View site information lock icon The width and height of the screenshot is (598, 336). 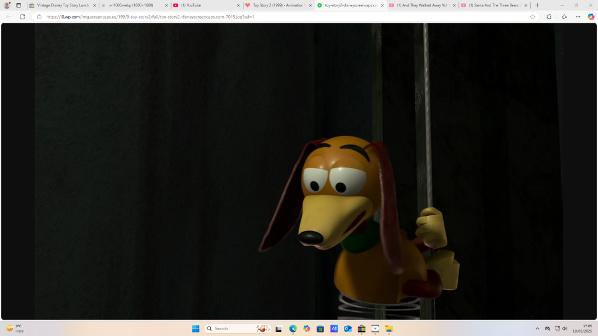(39, 17)
